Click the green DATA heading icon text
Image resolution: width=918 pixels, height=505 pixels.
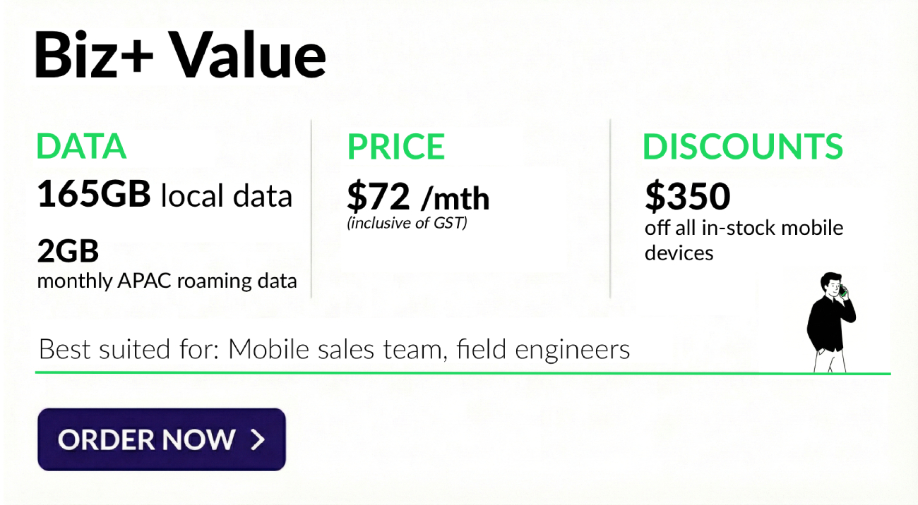tap(81, 146)
